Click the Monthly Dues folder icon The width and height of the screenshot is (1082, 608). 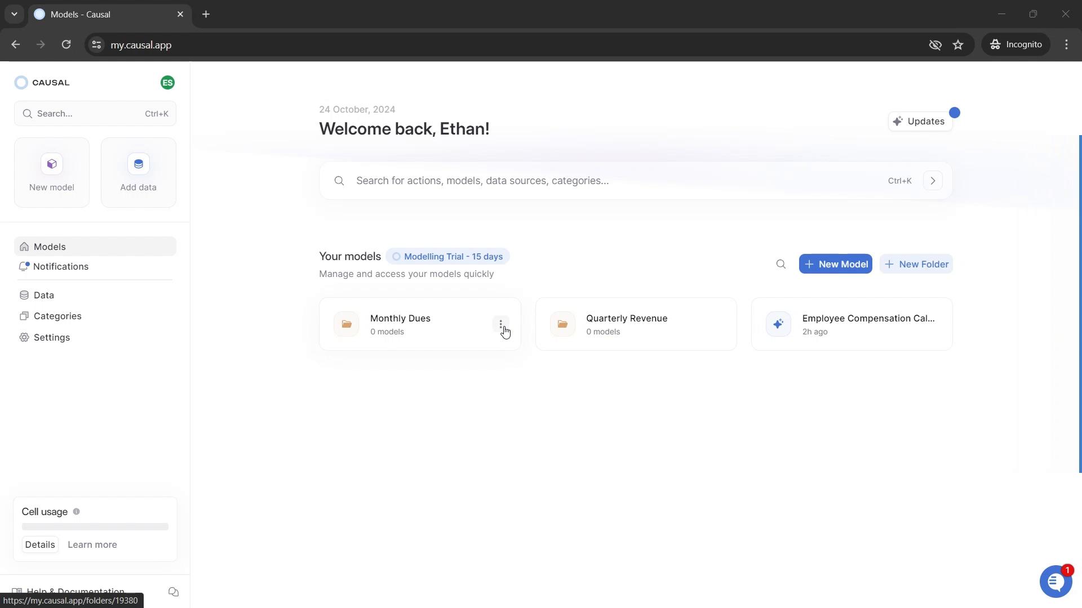click(x=347, y=324)
